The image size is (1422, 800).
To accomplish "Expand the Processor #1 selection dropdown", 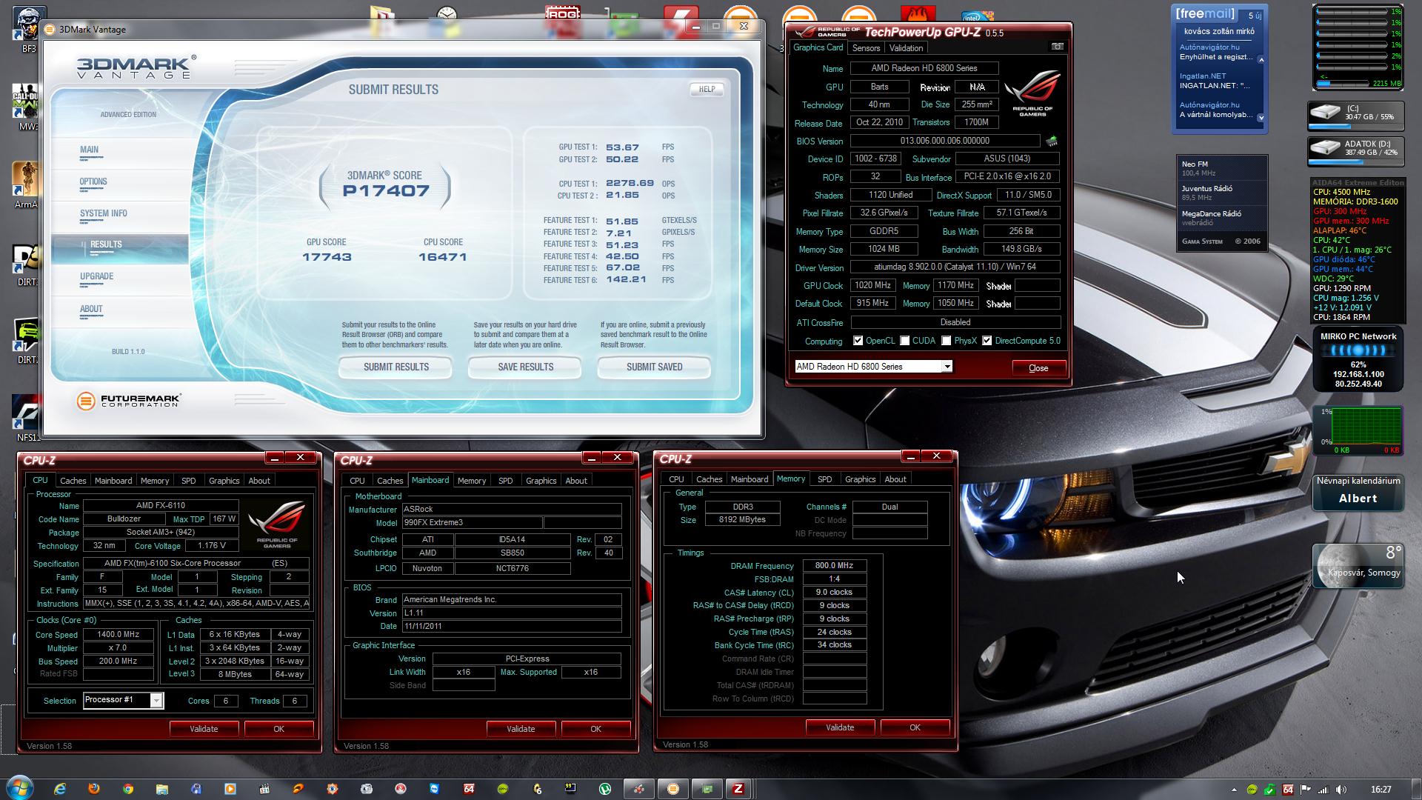I will pos(156,701).
